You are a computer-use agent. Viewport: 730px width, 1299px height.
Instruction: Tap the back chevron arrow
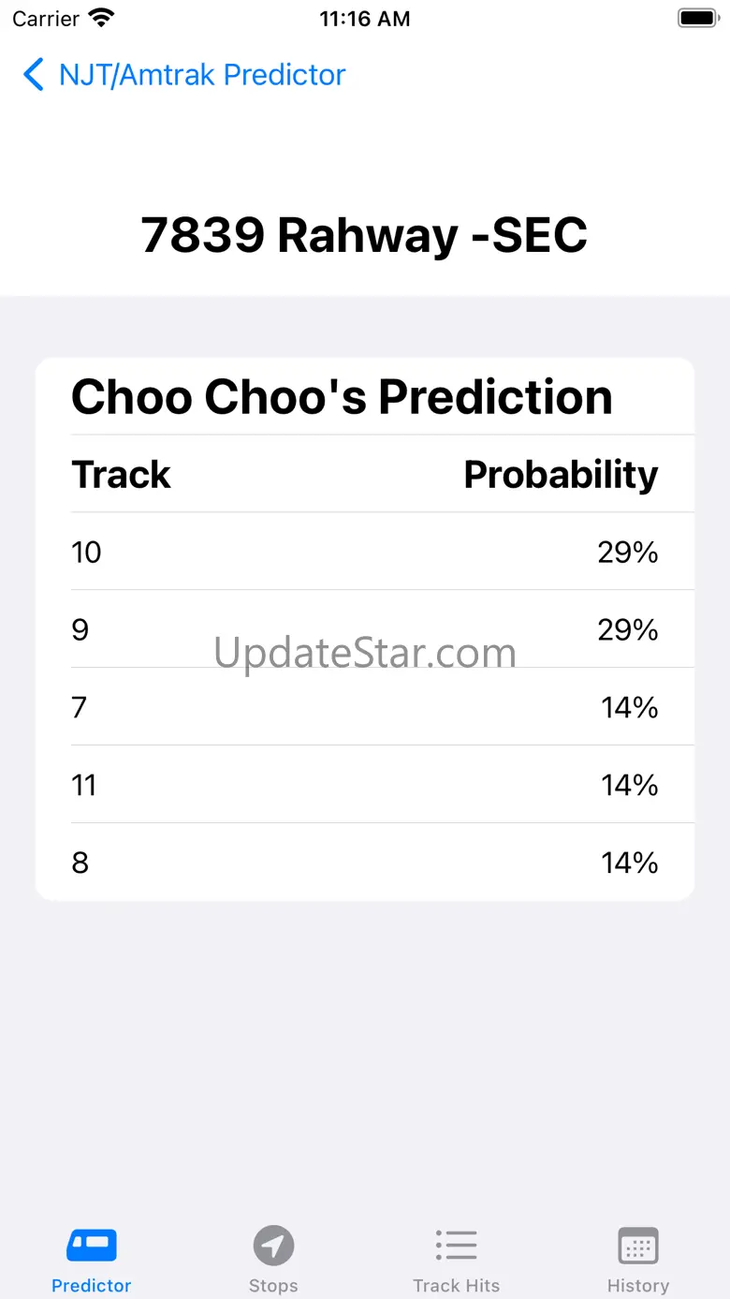point(34,75)
